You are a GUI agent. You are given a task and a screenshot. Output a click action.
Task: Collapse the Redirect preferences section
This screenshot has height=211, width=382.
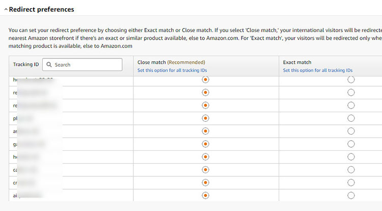point(6,10)
